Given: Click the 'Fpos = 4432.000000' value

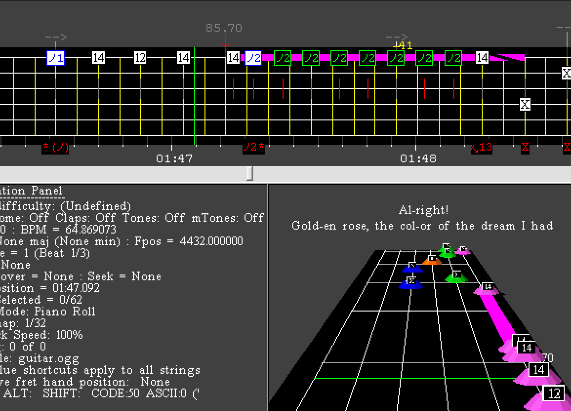Looking at the screenshot, I should tap(189, 241).
